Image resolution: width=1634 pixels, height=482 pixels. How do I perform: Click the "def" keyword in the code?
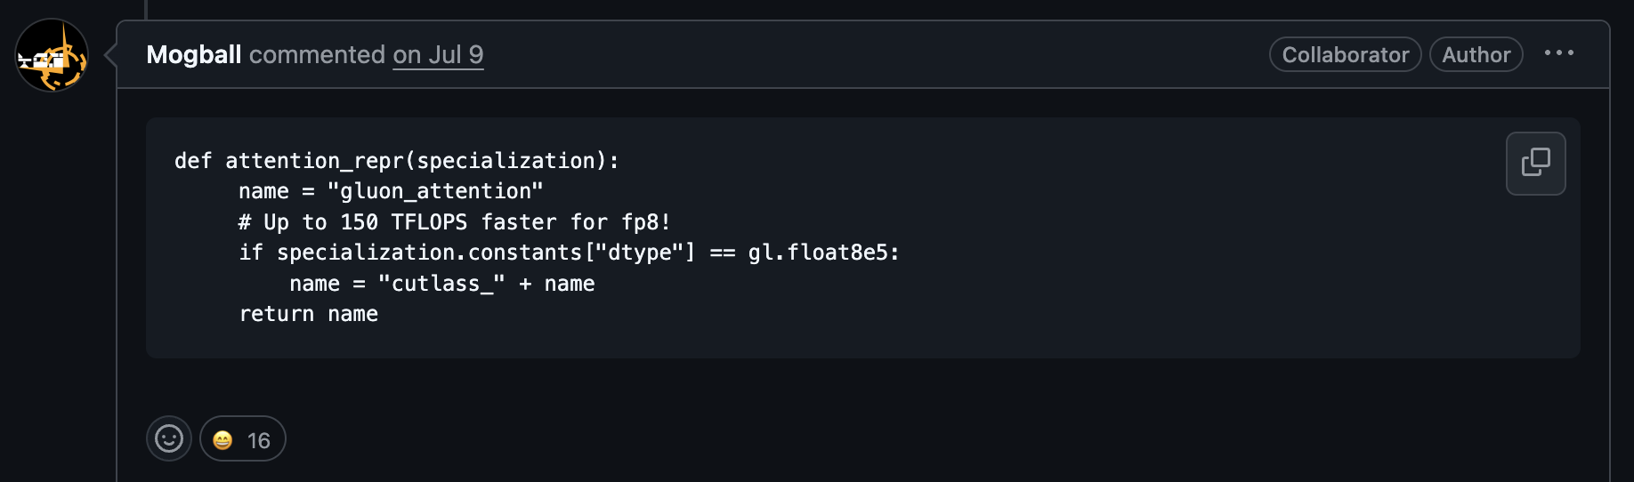(x=192, y=161)
